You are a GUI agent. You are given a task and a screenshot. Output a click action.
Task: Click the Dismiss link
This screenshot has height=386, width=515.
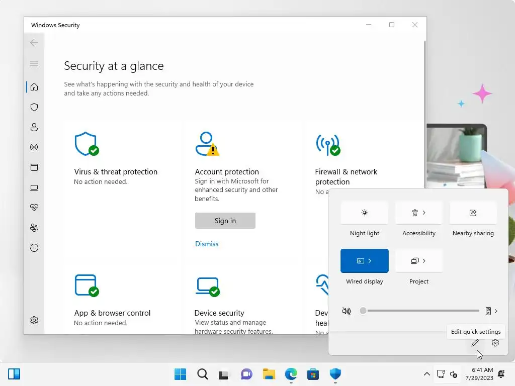coord(207,244)
